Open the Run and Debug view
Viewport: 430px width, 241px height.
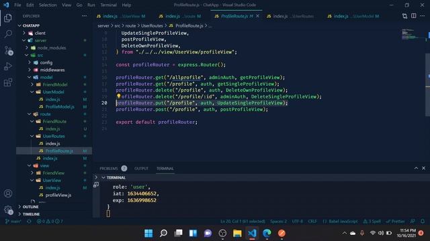coord(8,66)
